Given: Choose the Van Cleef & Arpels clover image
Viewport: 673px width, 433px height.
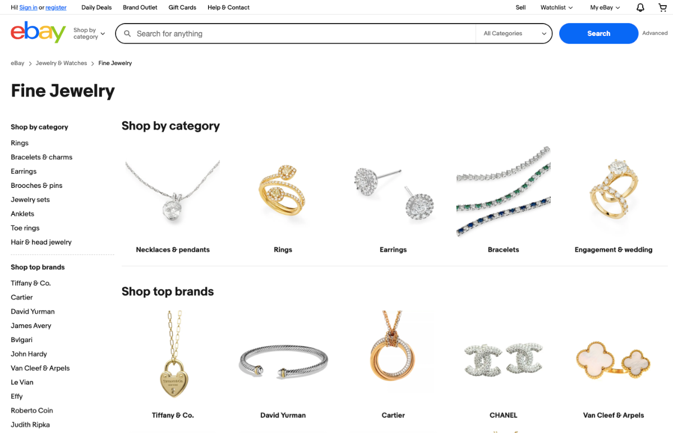Looking at the screenshot, I should tap(614, 358).
